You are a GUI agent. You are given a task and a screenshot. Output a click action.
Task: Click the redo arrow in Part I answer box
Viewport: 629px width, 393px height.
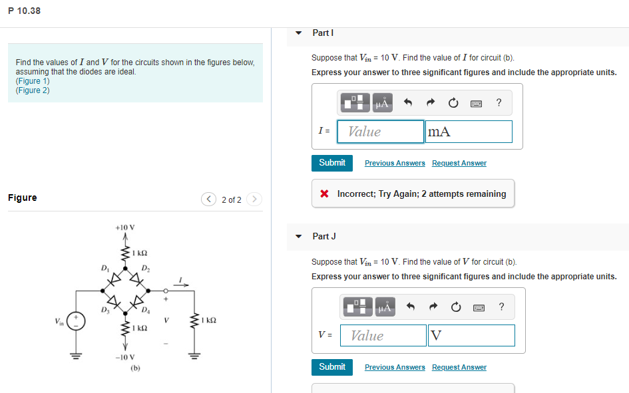[431, 102]
